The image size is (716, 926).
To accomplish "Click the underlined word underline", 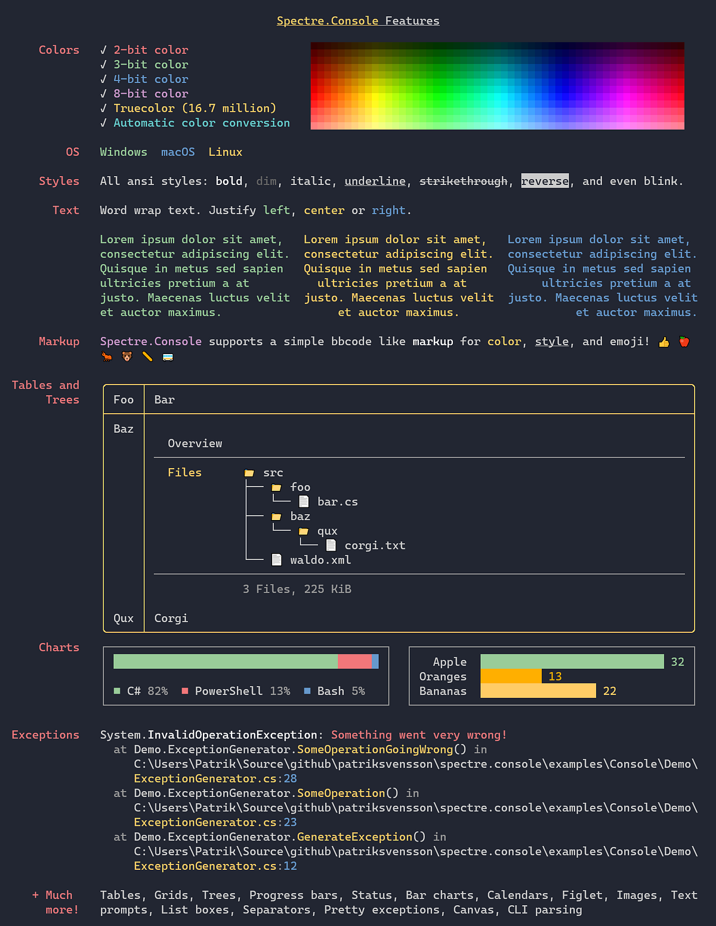I will (x=375, y=181).
